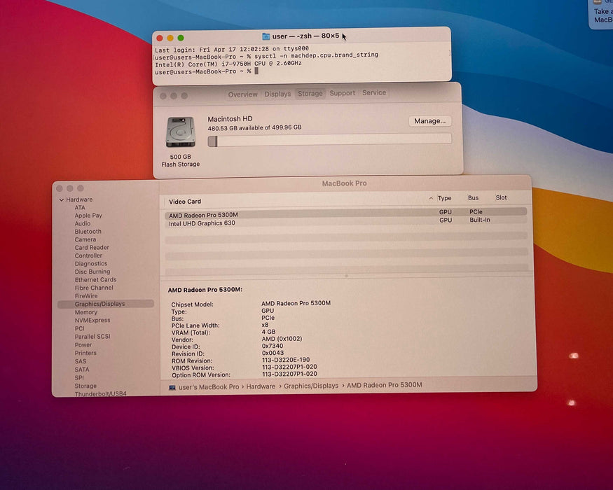Select Card Reader in the sidebar

click(x=92, y=247)
